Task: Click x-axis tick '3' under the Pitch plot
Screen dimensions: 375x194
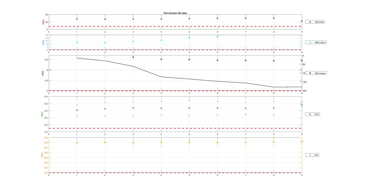Action: tap(133, 134)
